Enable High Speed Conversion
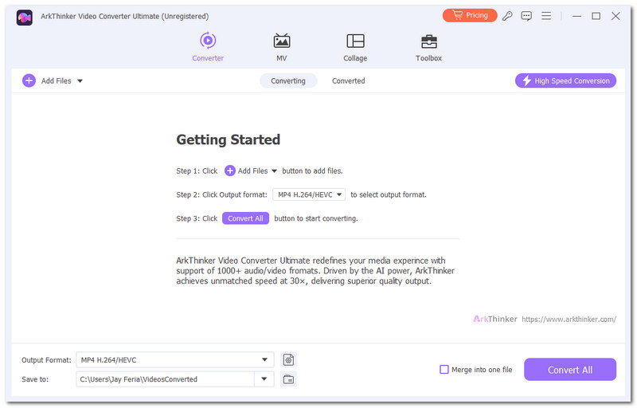The image size is (637, 408). (565, 80)
